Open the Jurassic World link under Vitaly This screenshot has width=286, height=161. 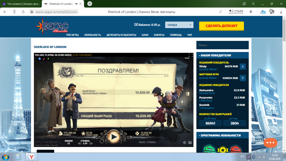pyautogui.click(x=208, y=69)
